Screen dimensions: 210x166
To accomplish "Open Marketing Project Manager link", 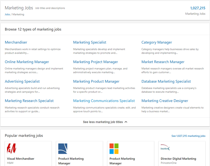I will coord(96,62).
